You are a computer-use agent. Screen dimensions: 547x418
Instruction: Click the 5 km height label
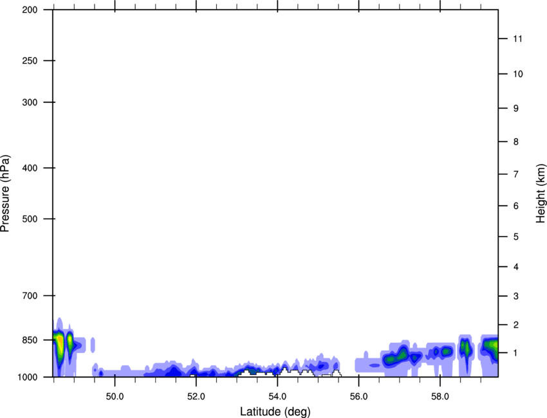[x=516, y=237]
